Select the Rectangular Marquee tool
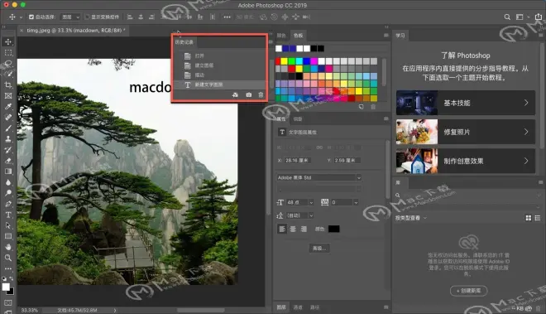 (x=8, y=53)
